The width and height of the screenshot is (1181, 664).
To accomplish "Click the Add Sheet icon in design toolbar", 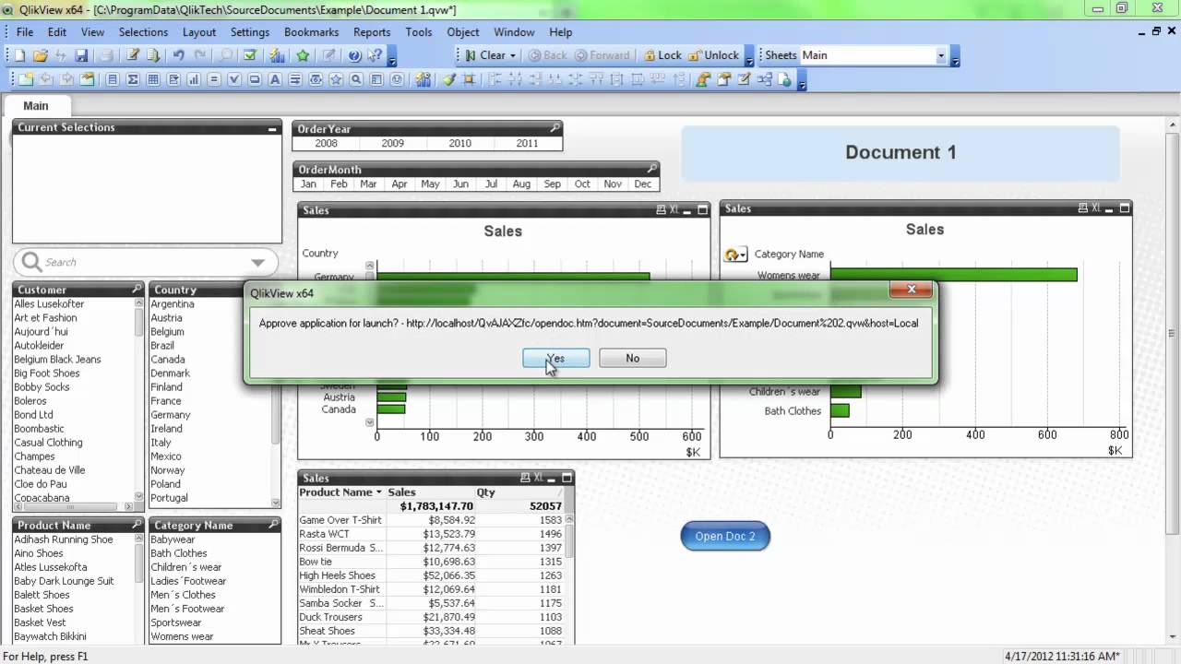I will (x=25, y=79).
